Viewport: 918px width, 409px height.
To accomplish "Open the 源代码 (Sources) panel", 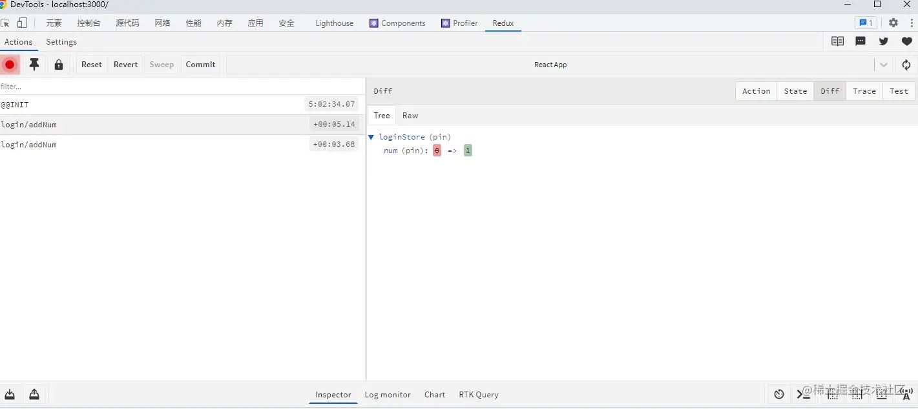I will [x=127, y=23].
